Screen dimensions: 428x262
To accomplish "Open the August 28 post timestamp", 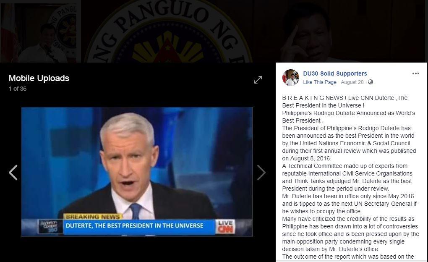I will (352, 82).
